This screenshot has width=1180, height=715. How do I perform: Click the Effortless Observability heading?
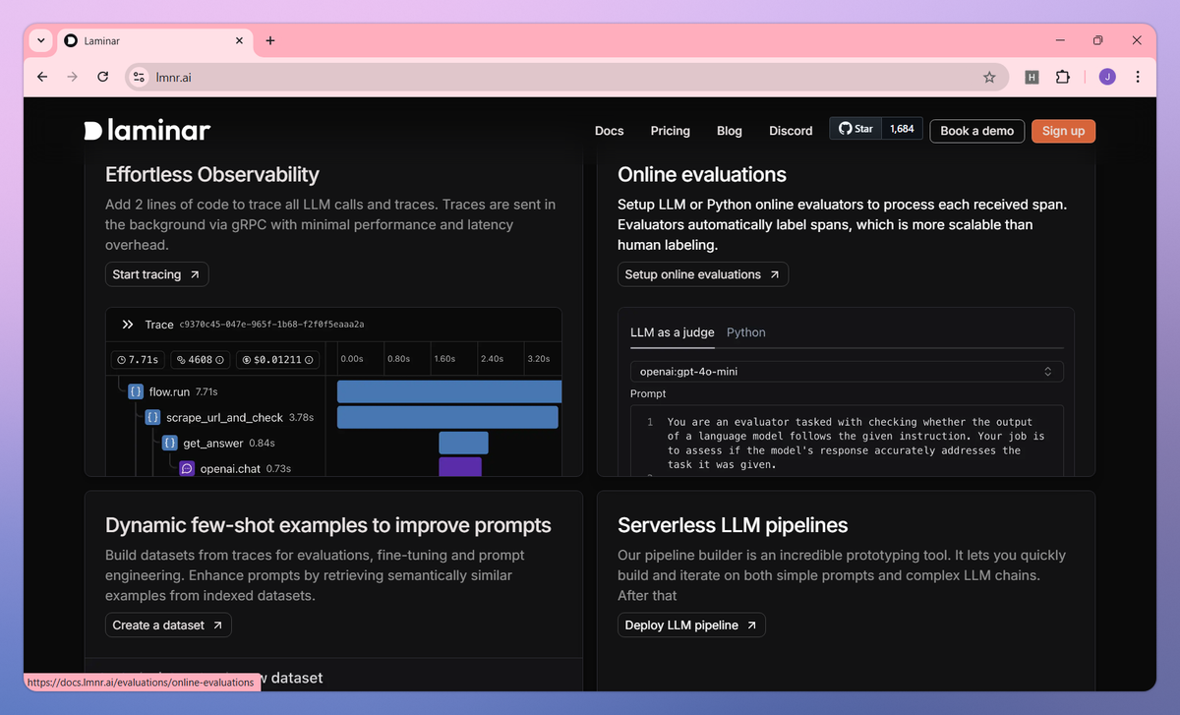click(212, 175)
